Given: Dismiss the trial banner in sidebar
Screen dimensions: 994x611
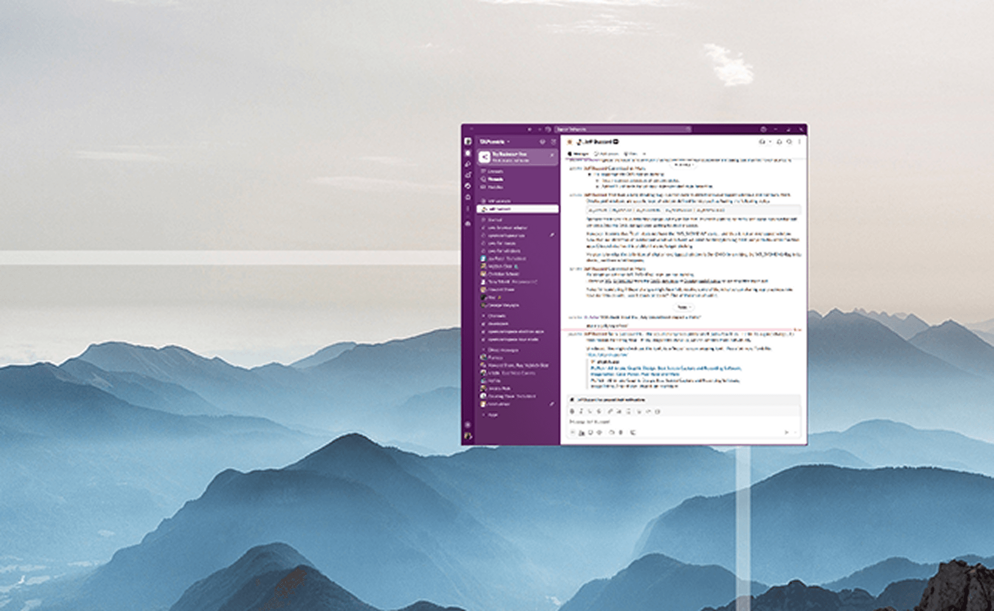Looking at the screenshot, I should 552,155.
